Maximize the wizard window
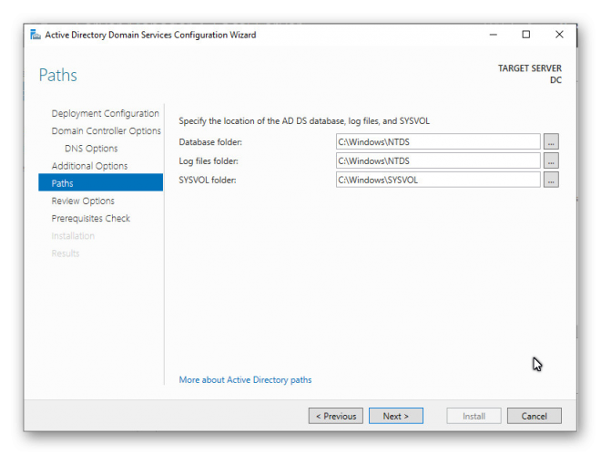This screenshot has width=601, height=455. pyautogui.click(x=526, y=35)
